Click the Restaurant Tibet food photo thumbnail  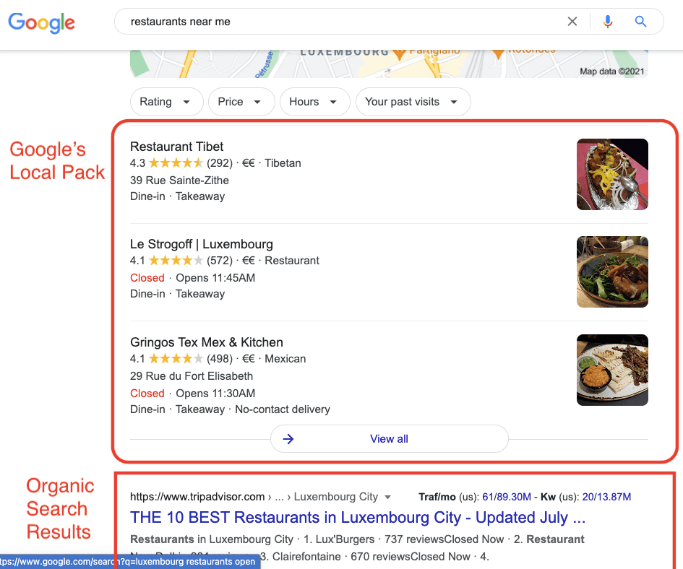click(x=612, y=174)
